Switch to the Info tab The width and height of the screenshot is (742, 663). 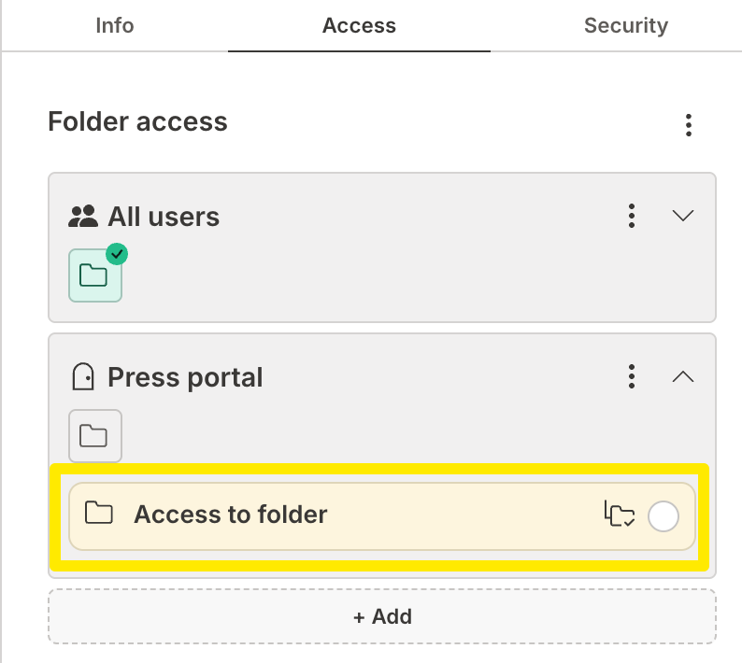[115, 25]
